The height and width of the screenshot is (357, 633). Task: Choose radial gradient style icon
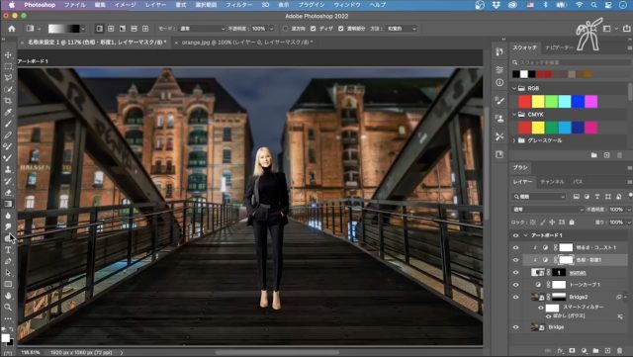click(x=111, y=29)
